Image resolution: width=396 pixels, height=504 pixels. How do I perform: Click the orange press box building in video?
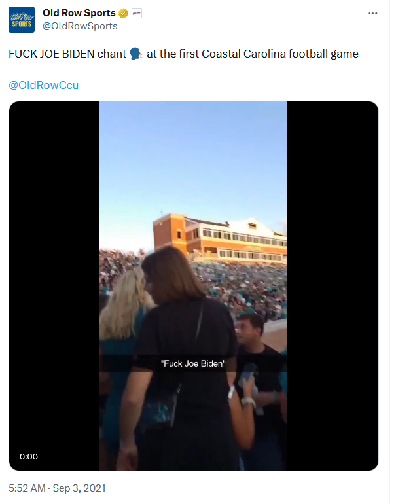pyautogui.click(x=220, y=237)
